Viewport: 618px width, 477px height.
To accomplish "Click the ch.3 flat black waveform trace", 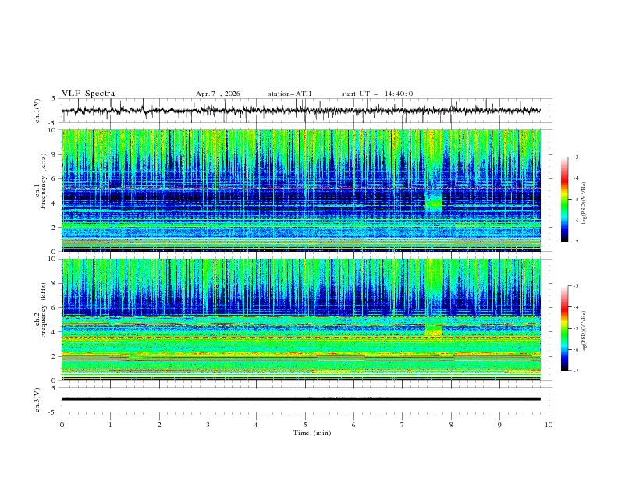I will coord(301,399).
